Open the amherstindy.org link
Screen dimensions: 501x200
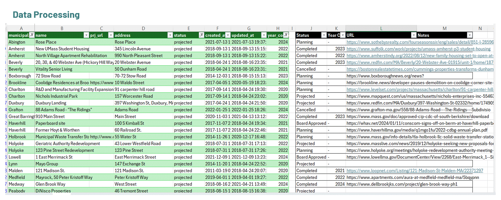click(x=420, y=56)
